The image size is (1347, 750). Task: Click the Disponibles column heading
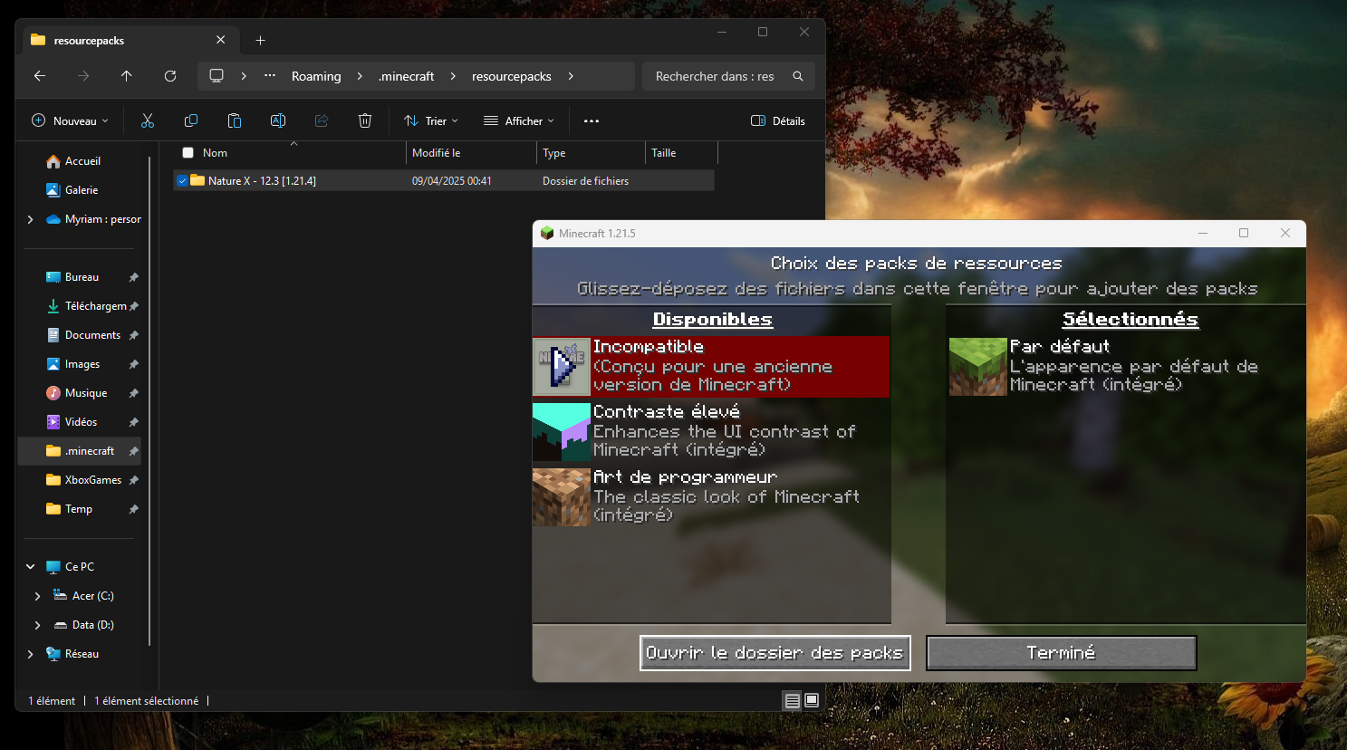tap(713, 320)
